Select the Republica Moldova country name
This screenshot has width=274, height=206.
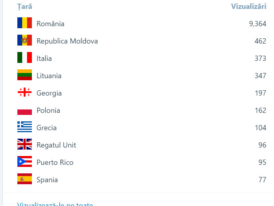click(x=67, y=41)
